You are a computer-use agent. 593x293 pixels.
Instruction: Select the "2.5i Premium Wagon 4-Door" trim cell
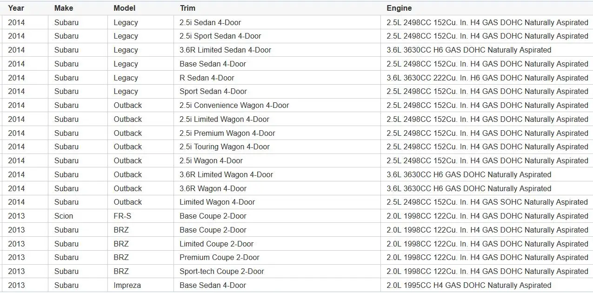(277, 133)
